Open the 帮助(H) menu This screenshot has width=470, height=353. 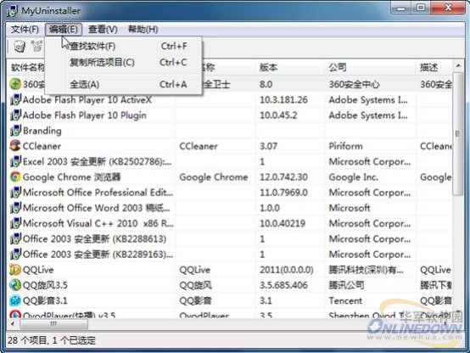coord(143,30)
